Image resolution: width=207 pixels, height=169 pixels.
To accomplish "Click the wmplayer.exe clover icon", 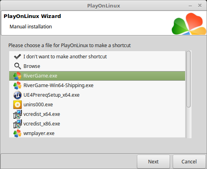I will tap(18, 133).
